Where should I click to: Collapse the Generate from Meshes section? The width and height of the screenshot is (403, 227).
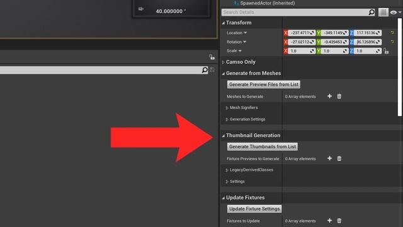224,74
